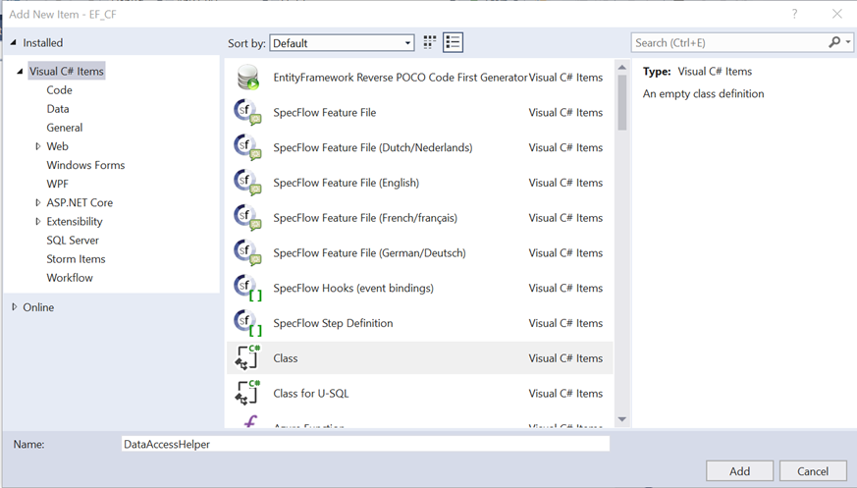Select the SQL Server category

(73, 240)
